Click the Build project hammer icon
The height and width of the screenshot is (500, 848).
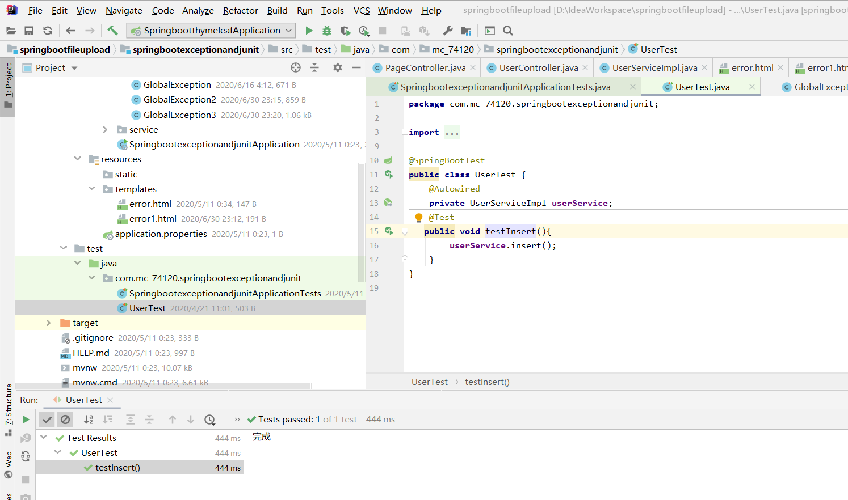[112, 31]
